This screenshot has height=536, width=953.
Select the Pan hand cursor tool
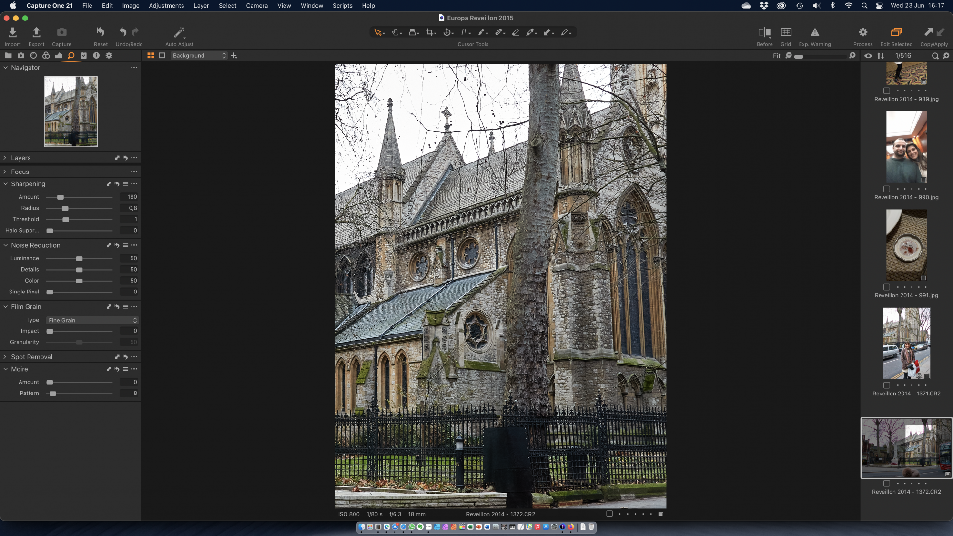[x=395, y=32]
